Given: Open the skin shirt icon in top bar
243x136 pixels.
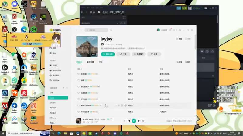Looking at the screenshot, I should tap(170, 30).
